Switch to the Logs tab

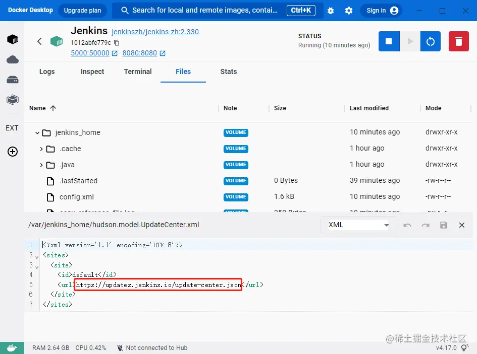point(47,72)
